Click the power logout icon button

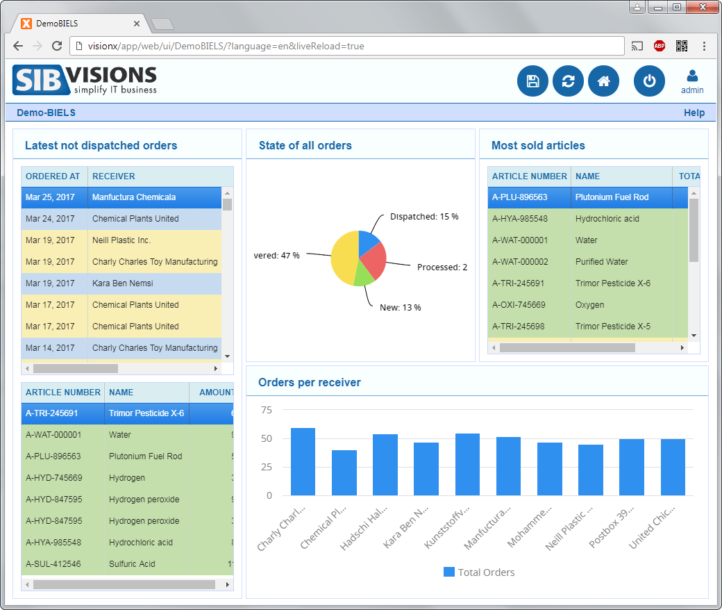pyautogui.click(x=649, y=81)
